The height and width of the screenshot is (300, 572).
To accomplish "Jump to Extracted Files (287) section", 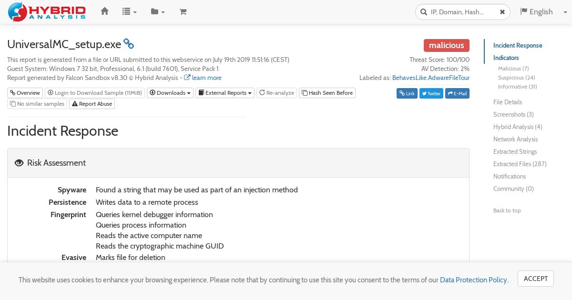I will 520,164.
